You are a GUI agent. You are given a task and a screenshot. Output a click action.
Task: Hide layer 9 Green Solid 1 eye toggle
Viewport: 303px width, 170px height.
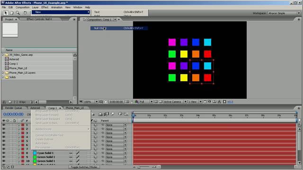coord(4,157)
